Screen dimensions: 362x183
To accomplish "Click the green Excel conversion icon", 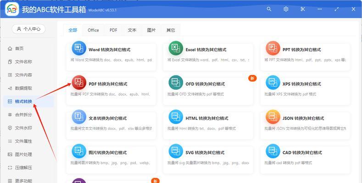I will click(176, 48).
